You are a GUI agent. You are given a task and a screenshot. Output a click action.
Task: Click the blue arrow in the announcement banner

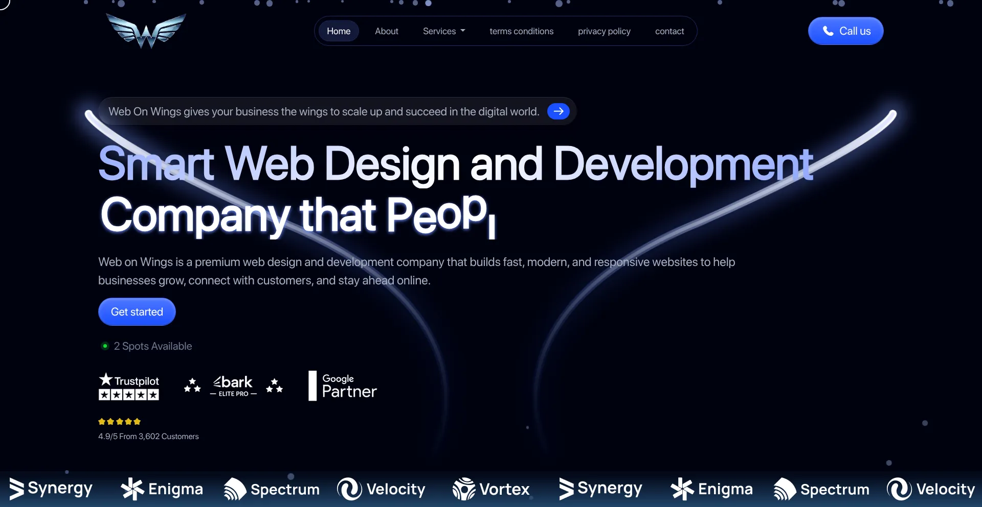(x=559, y=111)
